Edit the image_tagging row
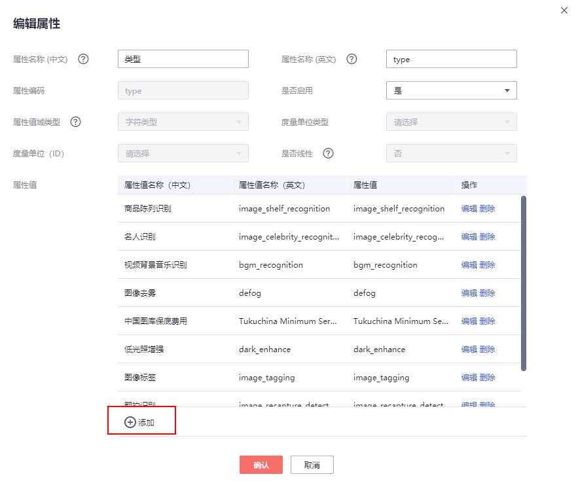 coord(469,378)
